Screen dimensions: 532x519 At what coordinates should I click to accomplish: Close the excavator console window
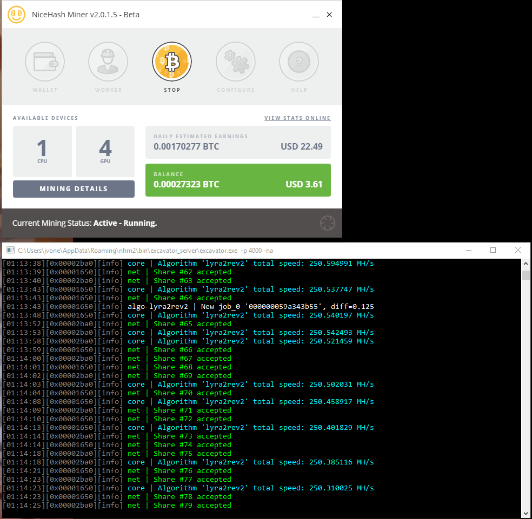(x=518, y=250)
